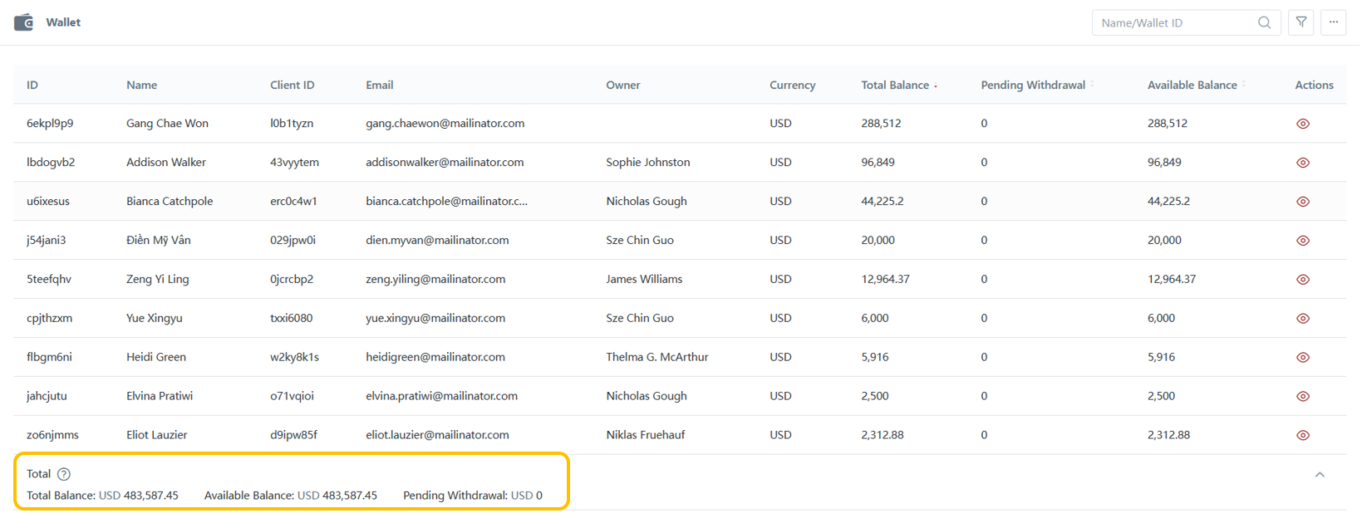Click the Name/Wallet ID search field
1362x518 pixels.
click(1174, 23)
